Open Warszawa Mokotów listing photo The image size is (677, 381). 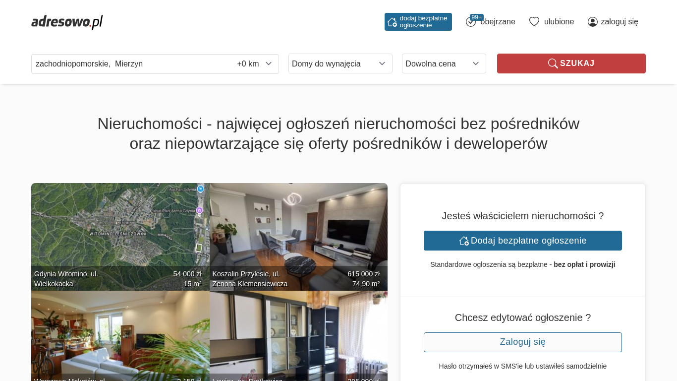tap(120, 336)
